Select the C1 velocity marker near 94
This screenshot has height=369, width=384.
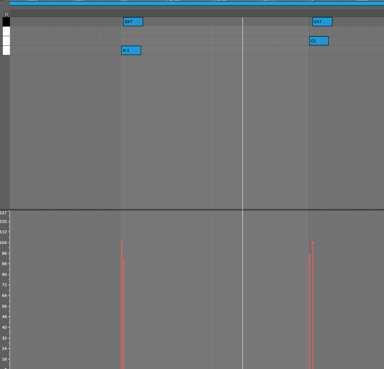[x=309, y=256]
